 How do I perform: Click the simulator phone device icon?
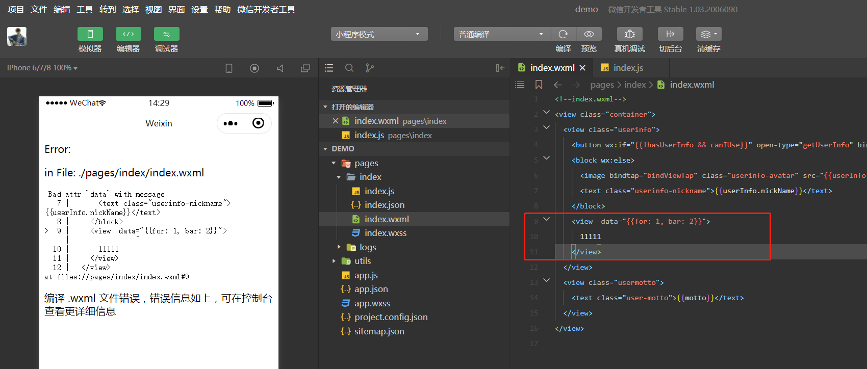[229, 68]
